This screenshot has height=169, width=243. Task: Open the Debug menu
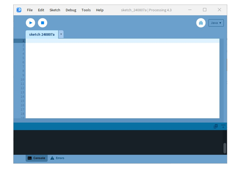point(71,10)
